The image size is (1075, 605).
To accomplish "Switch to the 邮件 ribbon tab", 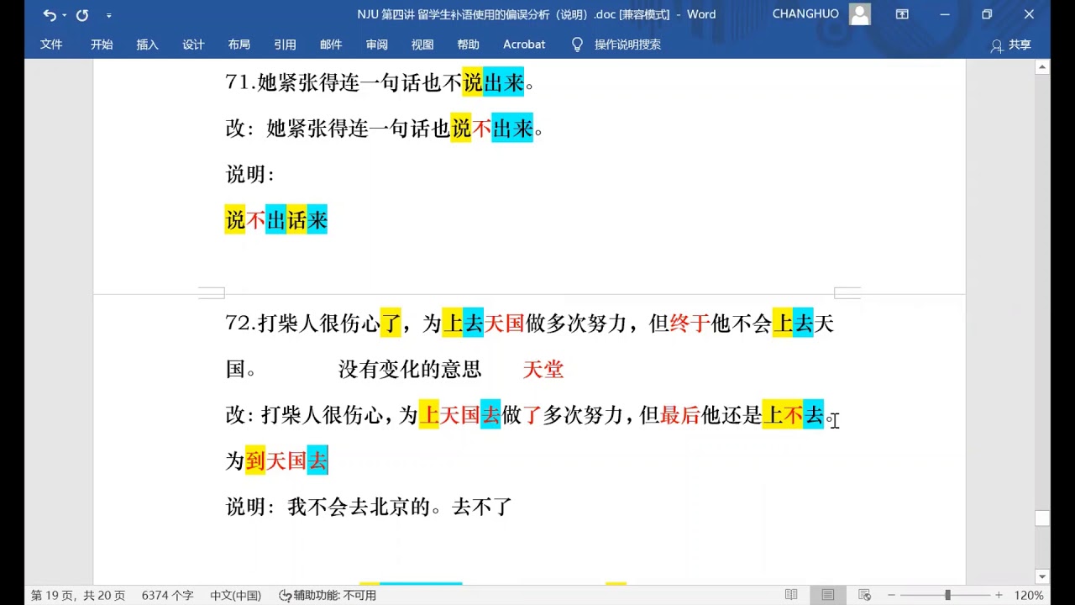I will pyautogui.click(x=331, y=45).
